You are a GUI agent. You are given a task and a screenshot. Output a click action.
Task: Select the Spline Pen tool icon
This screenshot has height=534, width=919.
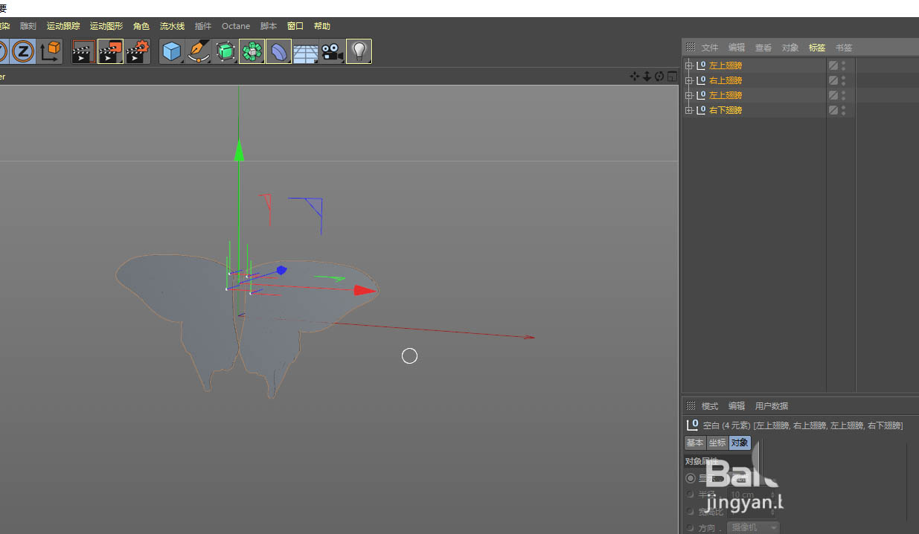[x=198, y=51]
